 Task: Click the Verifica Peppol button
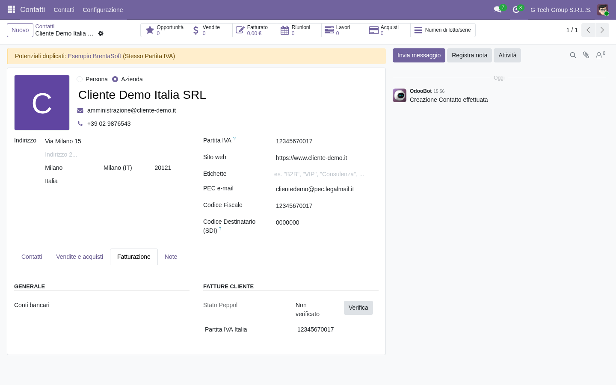tap(358, 308)
